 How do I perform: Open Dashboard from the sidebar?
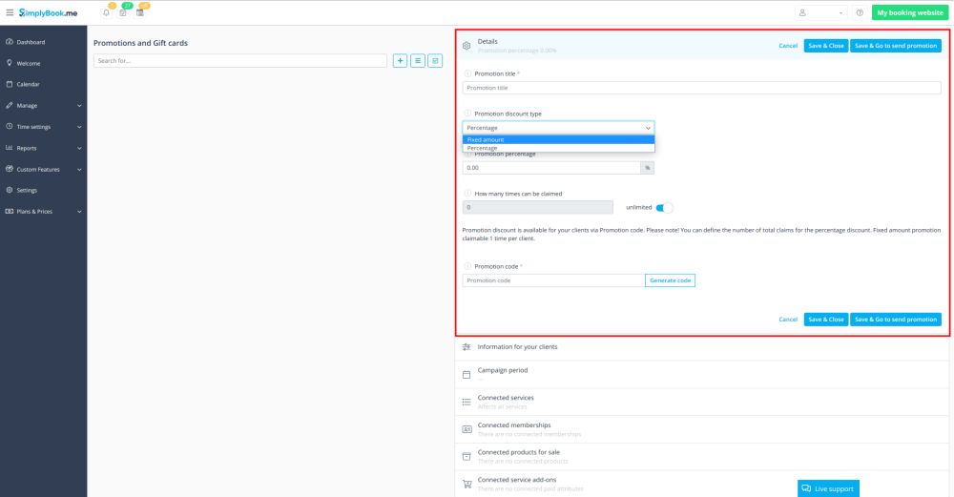coord(31,42)
